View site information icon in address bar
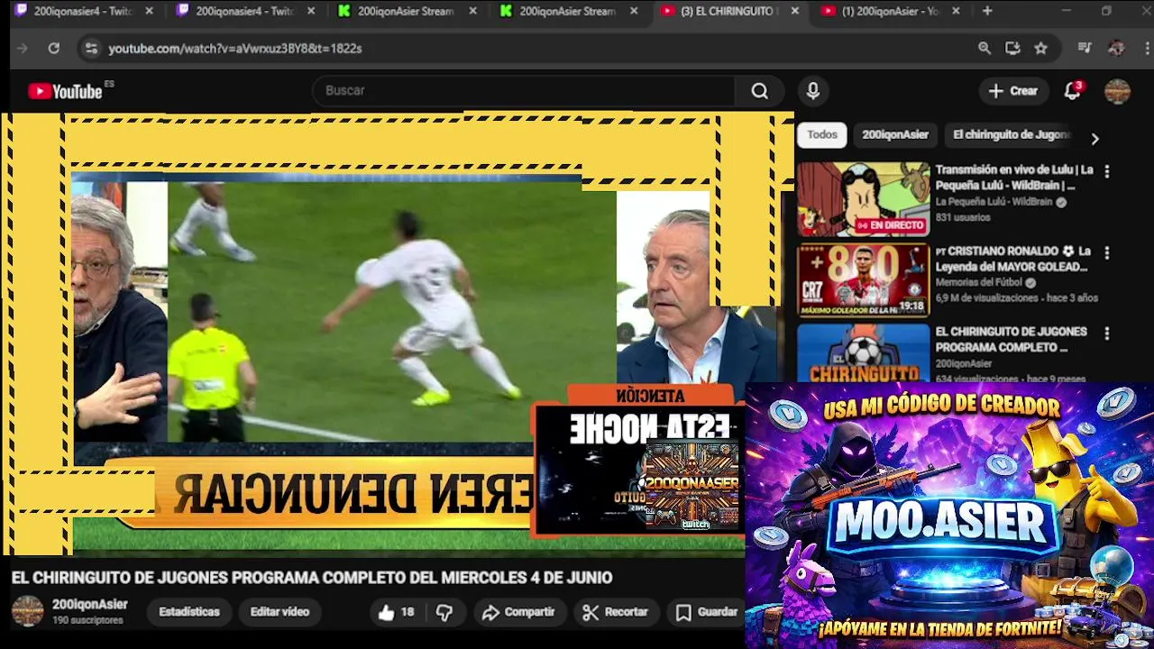 coord(90,49)
